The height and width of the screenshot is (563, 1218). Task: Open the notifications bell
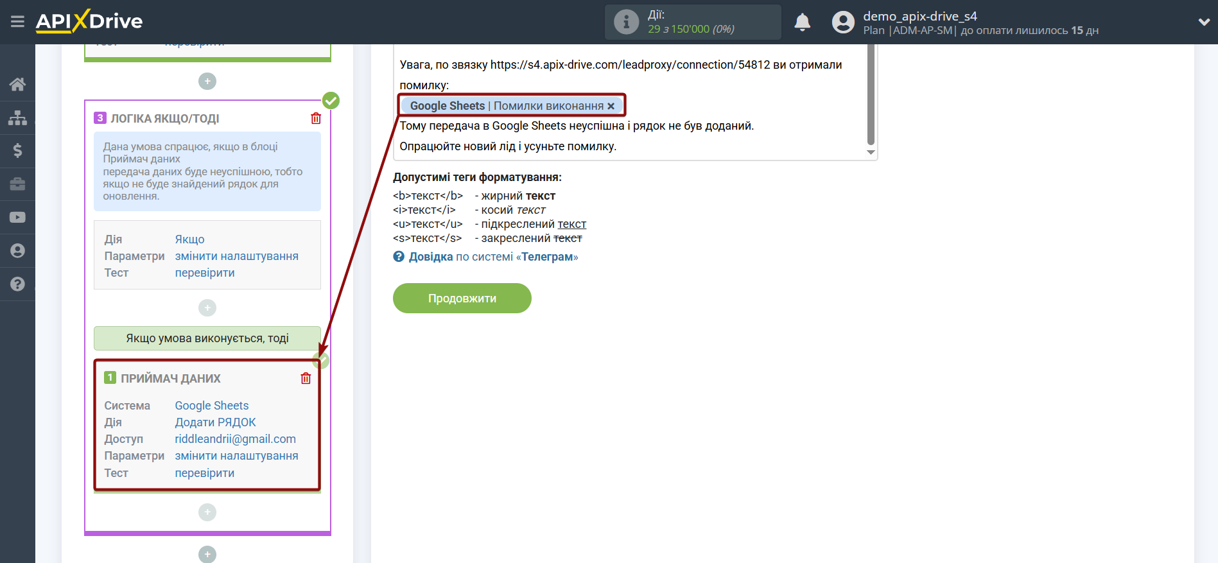(802, 22)
